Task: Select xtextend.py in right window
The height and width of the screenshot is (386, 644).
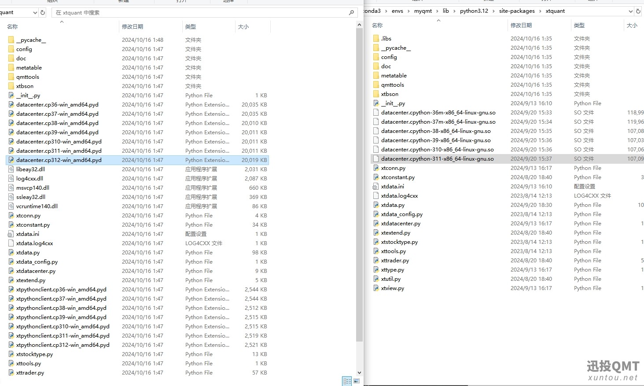Action: click(396, 232)
